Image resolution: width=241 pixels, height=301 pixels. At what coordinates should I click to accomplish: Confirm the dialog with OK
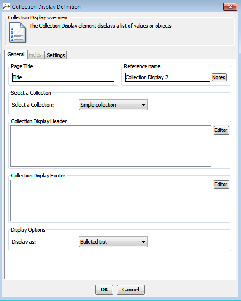(x=105, y=290)
